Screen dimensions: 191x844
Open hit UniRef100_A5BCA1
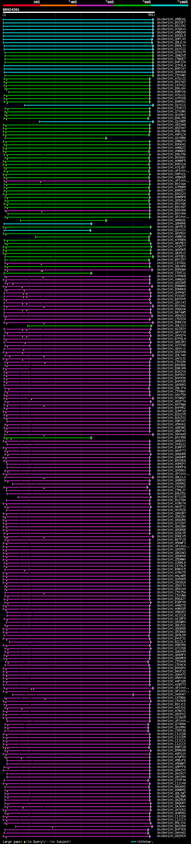pos(171,19)
